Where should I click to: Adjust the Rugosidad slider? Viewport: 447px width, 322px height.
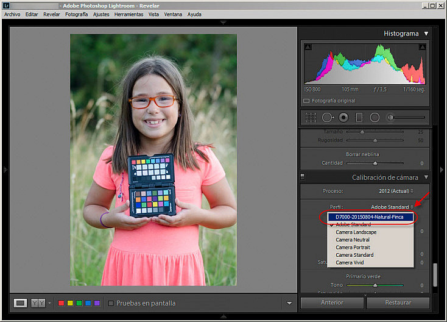coord(375,140)
